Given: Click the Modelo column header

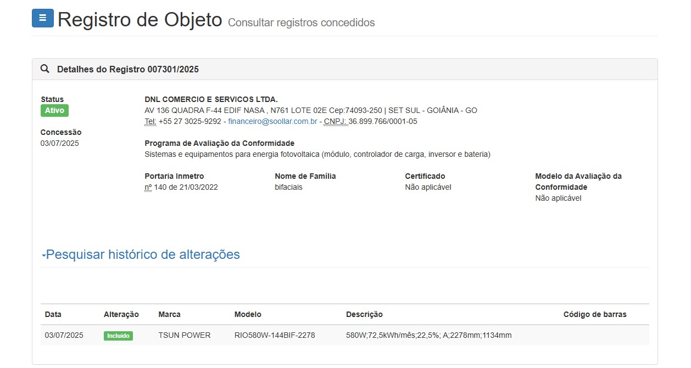Looking at the screenshot, I should (248, 314).
